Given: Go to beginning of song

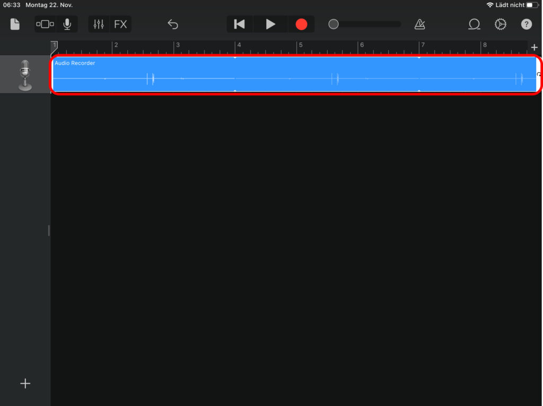Looking at the screenshot, I should [240, 24].
